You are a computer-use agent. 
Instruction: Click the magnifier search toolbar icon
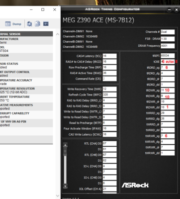point(29,24)
